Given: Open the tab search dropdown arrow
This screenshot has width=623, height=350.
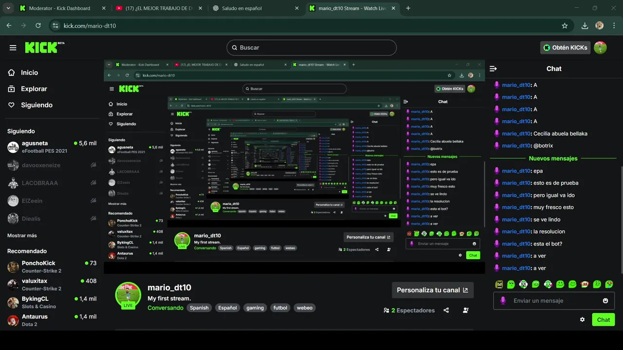Looking at the screenshot, I should pos(7,8).
